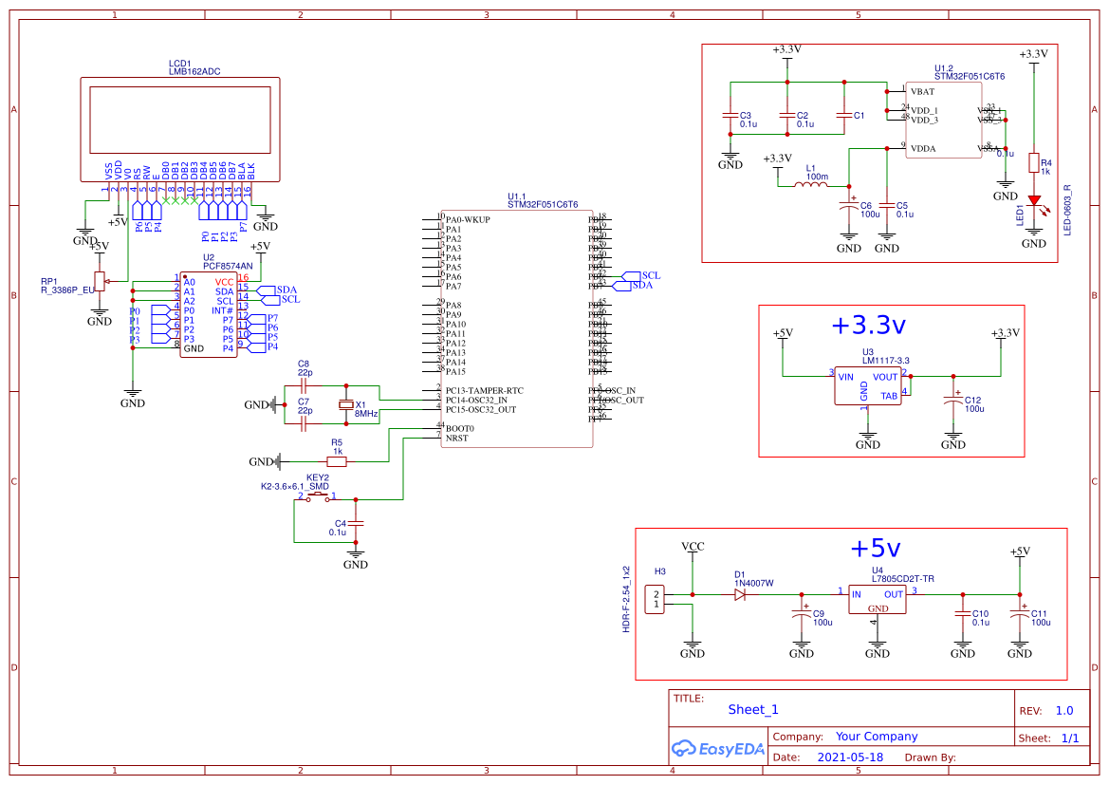Click the EasyEDA logo in the title block
The image size is (1109, 785).
coord(719,749)
